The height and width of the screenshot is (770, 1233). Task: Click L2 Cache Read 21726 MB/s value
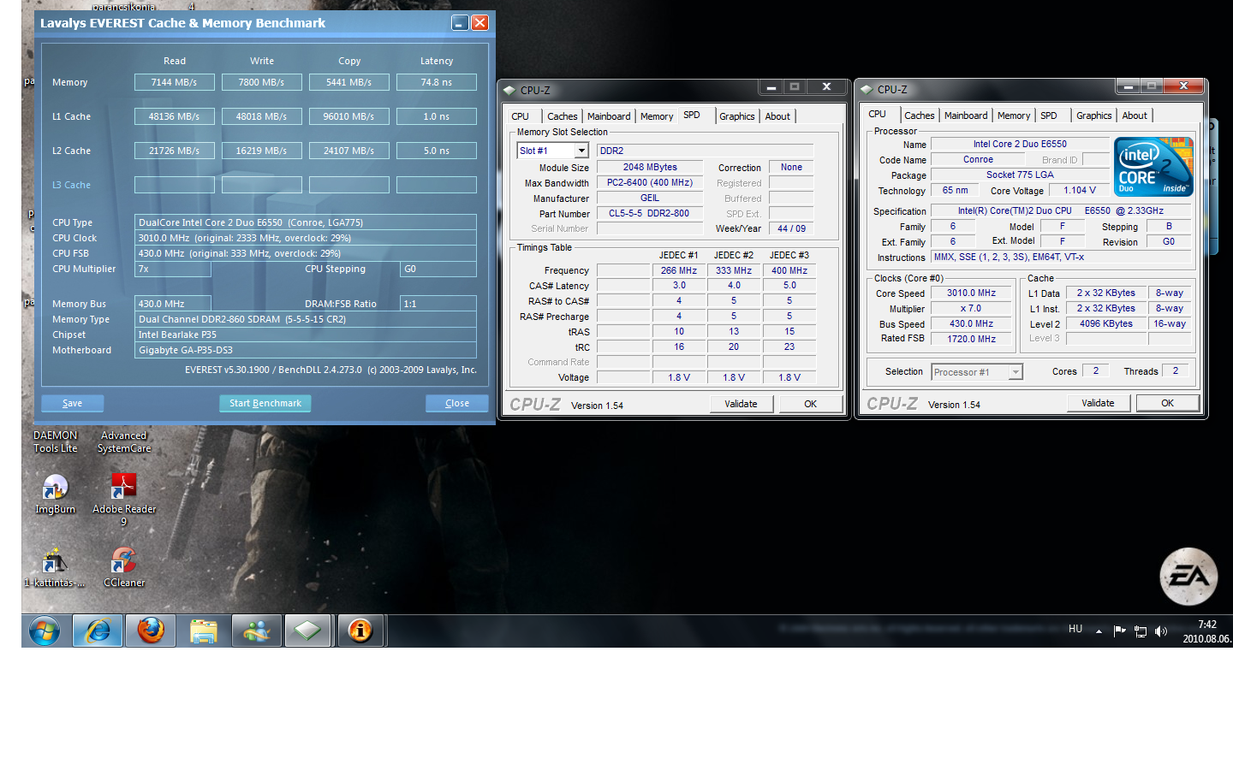(175, 151)
